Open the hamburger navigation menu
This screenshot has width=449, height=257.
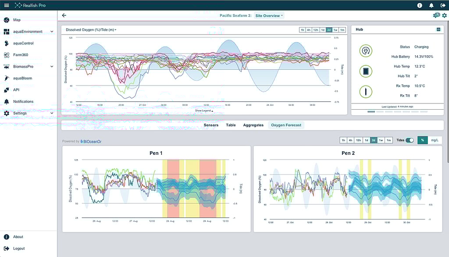[6, 5]
